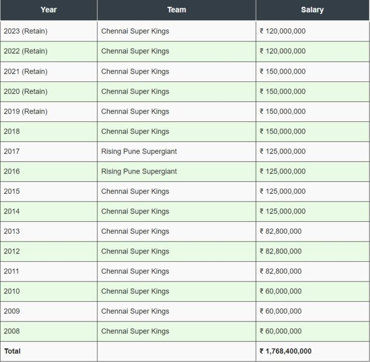The image size is (370, 362).
Task: Click the 2014 salary ₹ 125,000,000
Action: (x=283, y=211)
